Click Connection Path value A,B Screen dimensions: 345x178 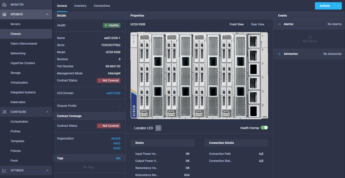coord(261,154)
